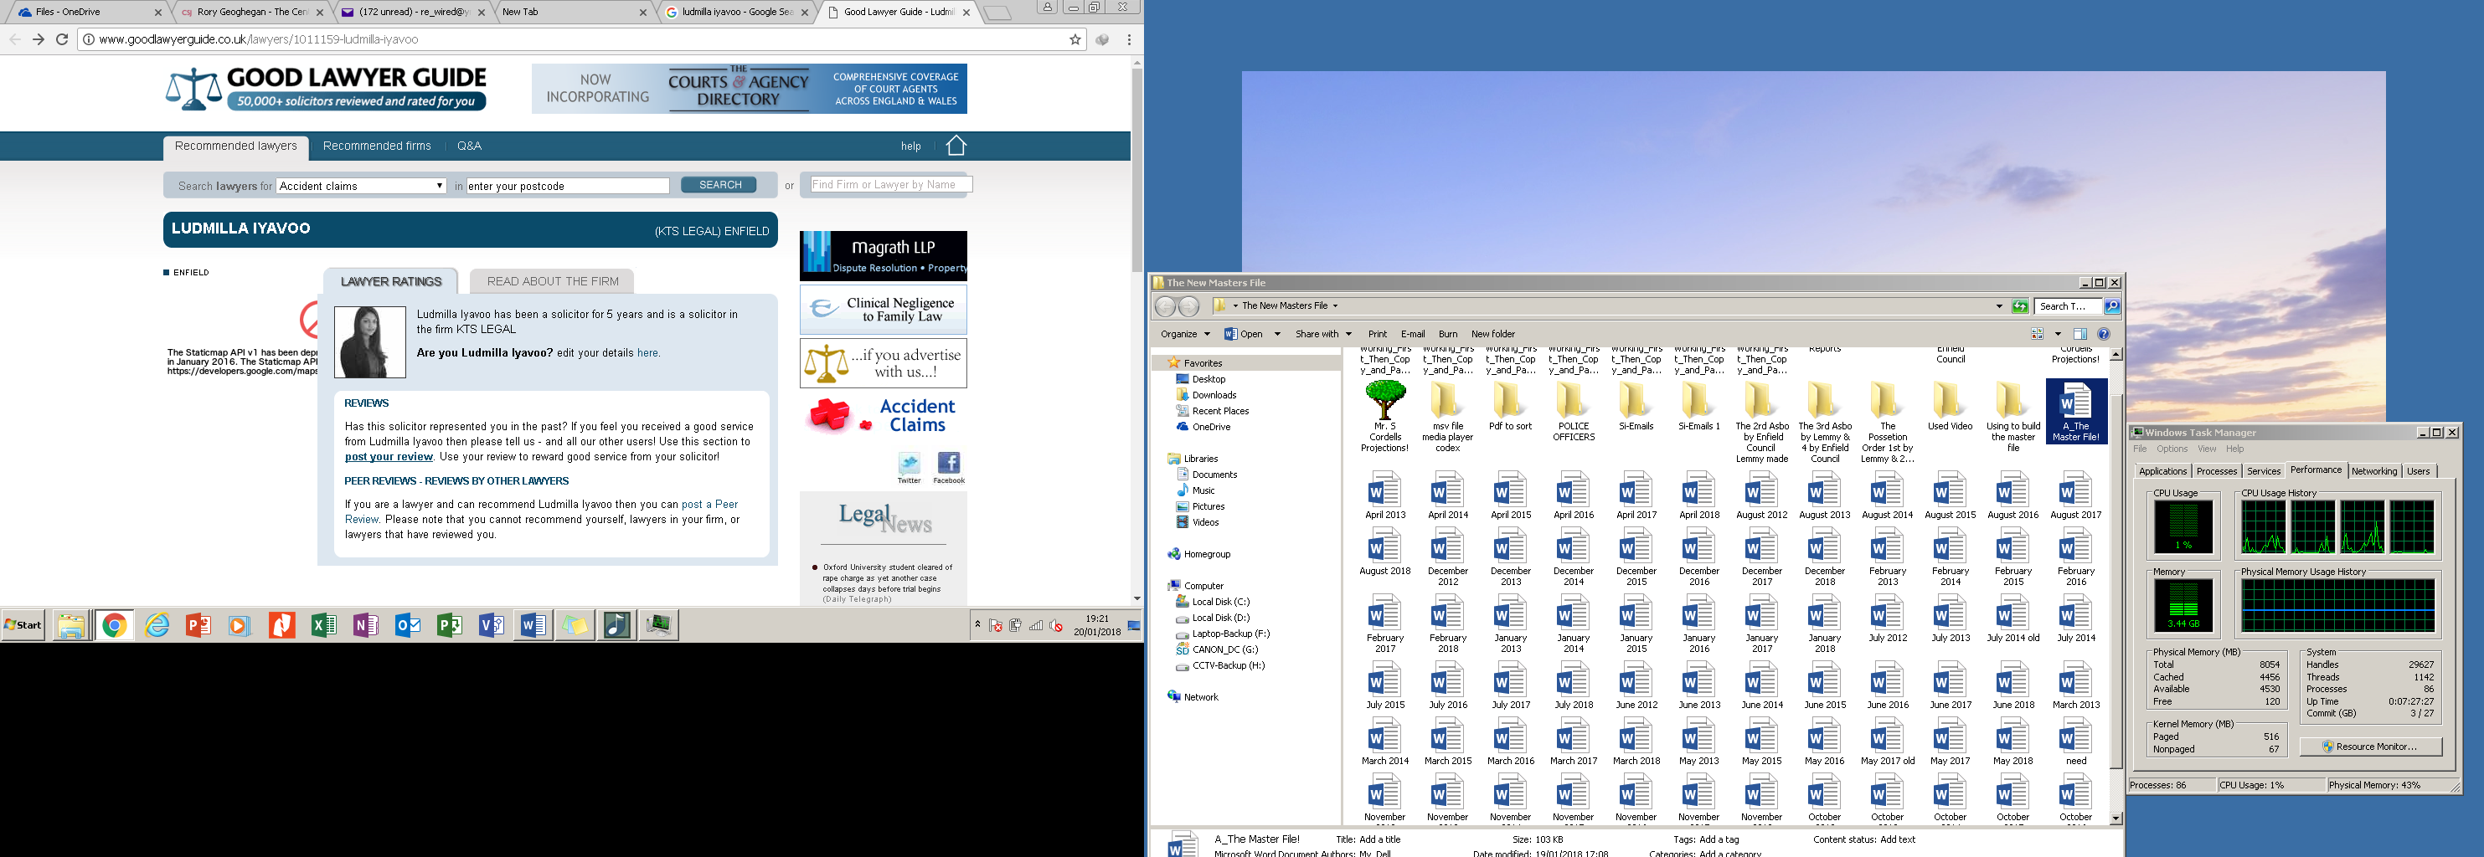The width and height of the screenshot is (2484, 857).
Task: Switch to Read About The Firm tab
Action: pos(552,281)
